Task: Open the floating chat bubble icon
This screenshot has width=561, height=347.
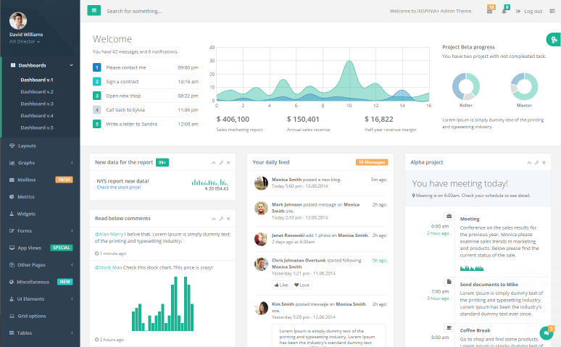Action: pyautogui.click(x=547, y=333)
